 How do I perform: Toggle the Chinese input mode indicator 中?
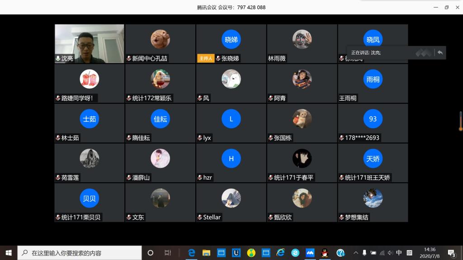point(399,253)
